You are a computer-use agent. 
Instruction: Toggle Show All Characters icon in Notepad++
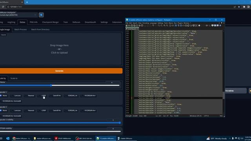click(178, 25)
